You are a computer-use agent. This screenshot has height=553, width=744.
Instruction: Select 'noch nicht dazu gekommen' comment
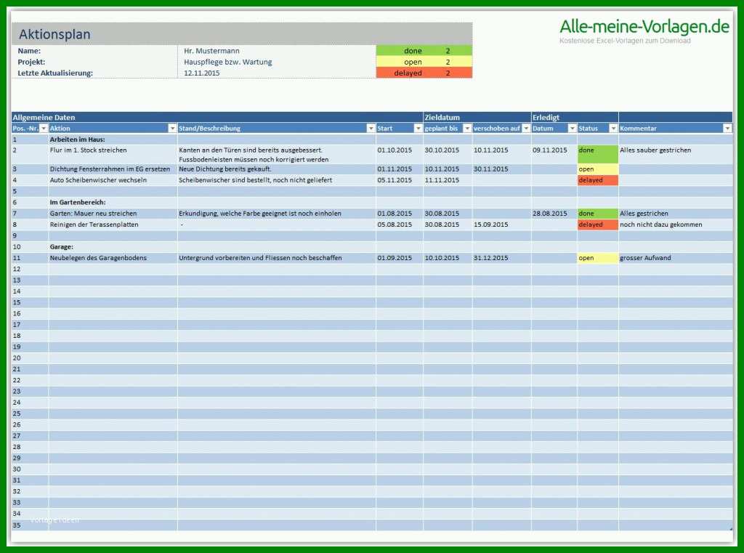676,225
